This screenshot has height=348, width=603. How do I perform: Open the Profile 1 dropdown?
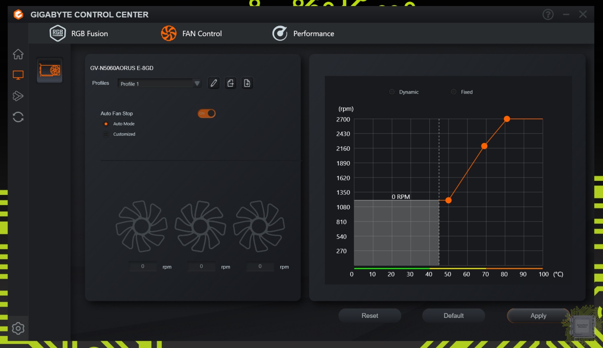160,84
